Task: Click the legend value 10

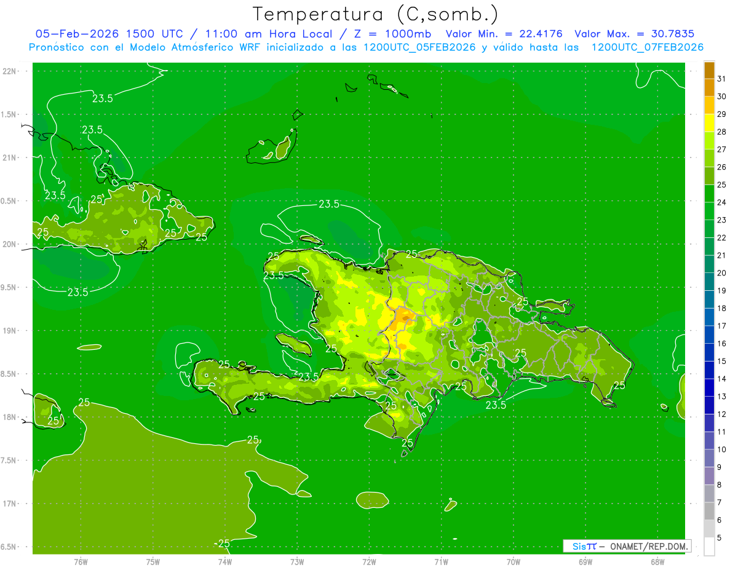Action: point(722,449)
